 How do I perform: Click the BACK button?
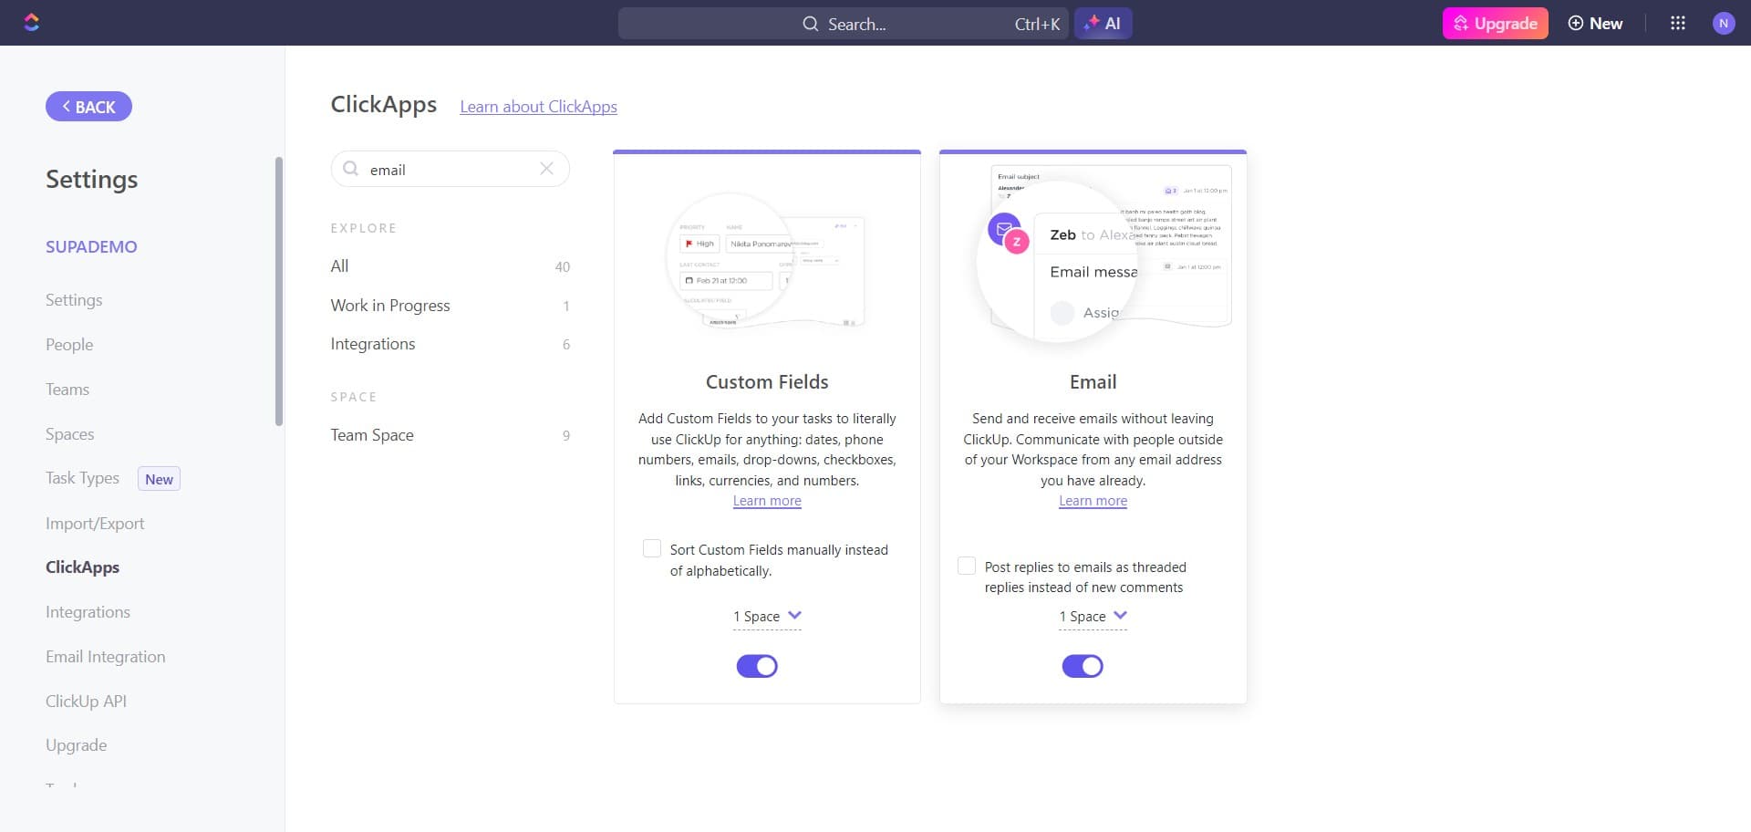(88, 106)
